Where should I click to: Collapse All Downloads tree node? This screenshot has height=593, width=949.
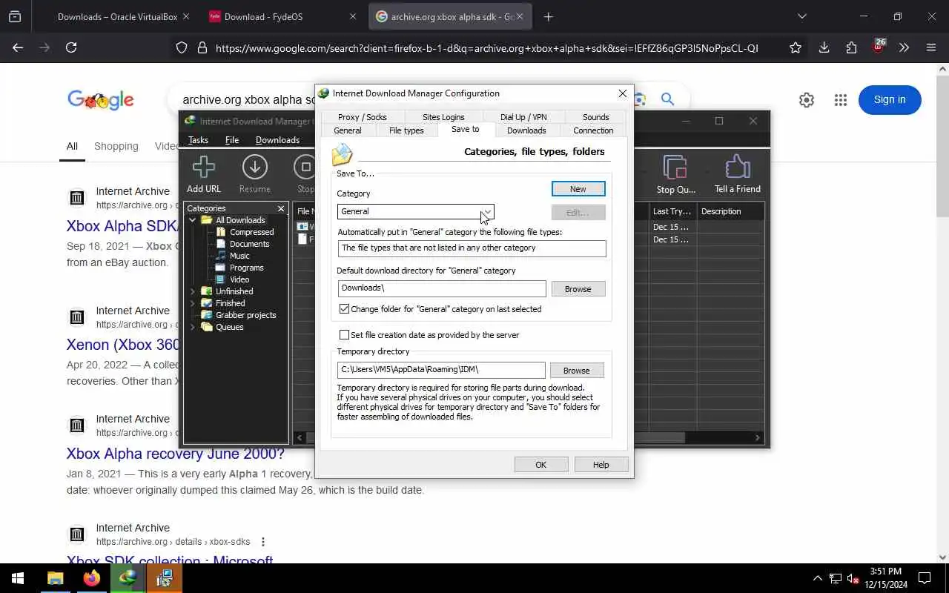[193, 220]
